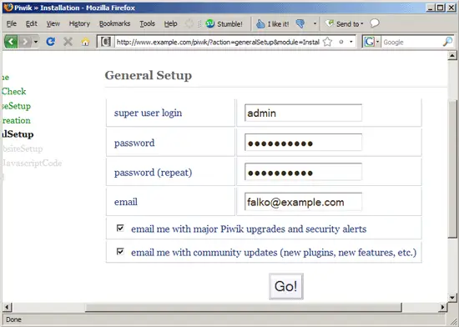This screenshot has width=459, height=327.
Task: Open the Bookmarks menu
Action: [114, 23]
